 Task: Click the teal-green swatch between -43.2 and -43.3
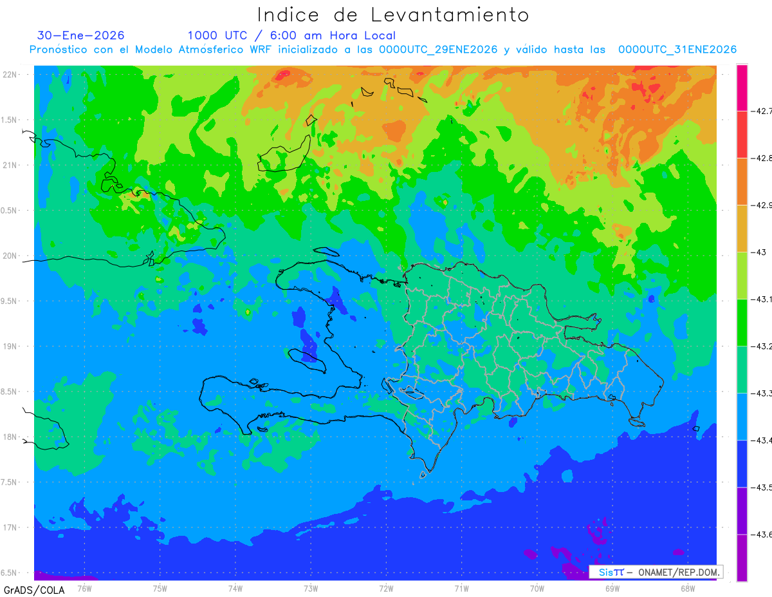coord(742,369)
